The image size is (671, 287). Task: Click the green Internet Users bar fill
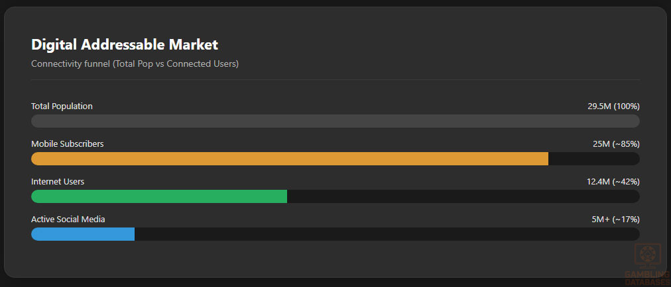click(x=159, y=196)
